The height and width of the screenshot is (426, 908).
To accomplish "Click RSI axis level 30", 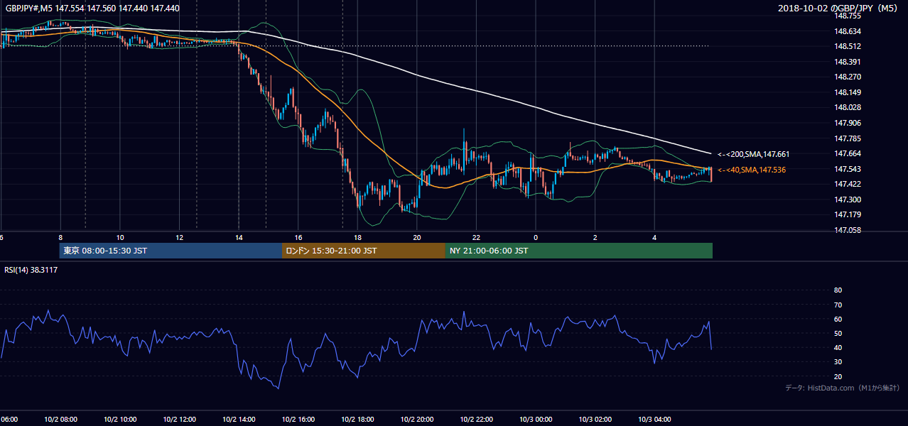I will click(838, 362).
